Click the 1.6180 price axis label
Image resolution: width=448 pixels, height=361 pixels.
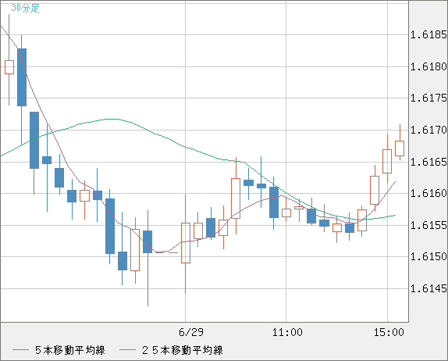click(428, 67)
